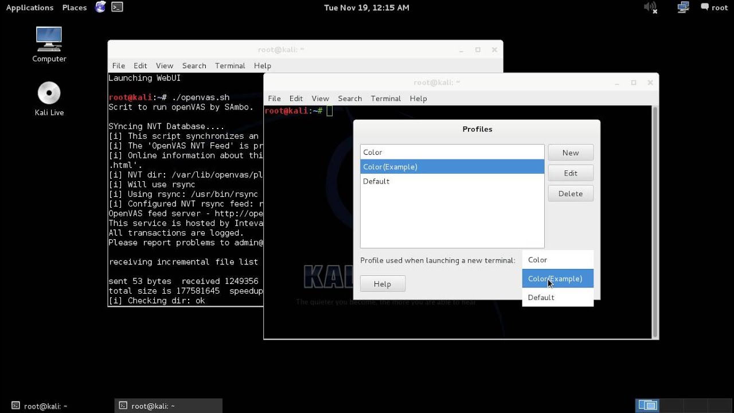Click the 'All transactions are logged.' line

[176, 233]
